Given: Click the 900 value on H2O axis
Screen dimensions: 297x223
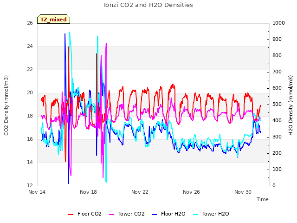Looking at the screenshot, I should 277,39.
